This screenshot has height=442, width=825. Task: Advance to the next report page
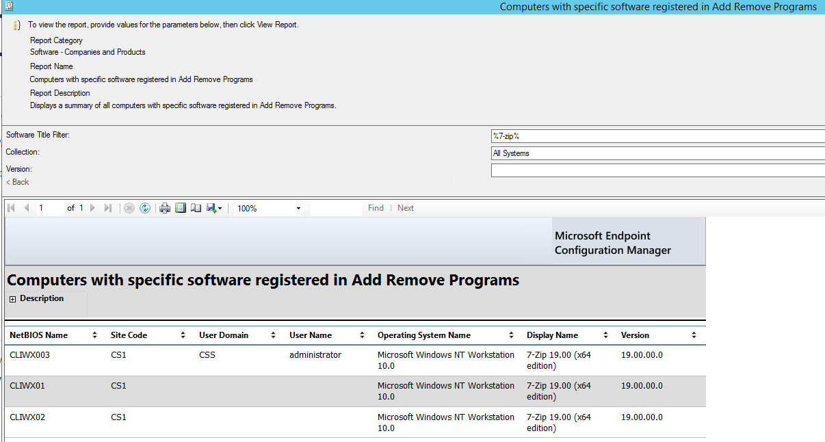coord(92,208)
